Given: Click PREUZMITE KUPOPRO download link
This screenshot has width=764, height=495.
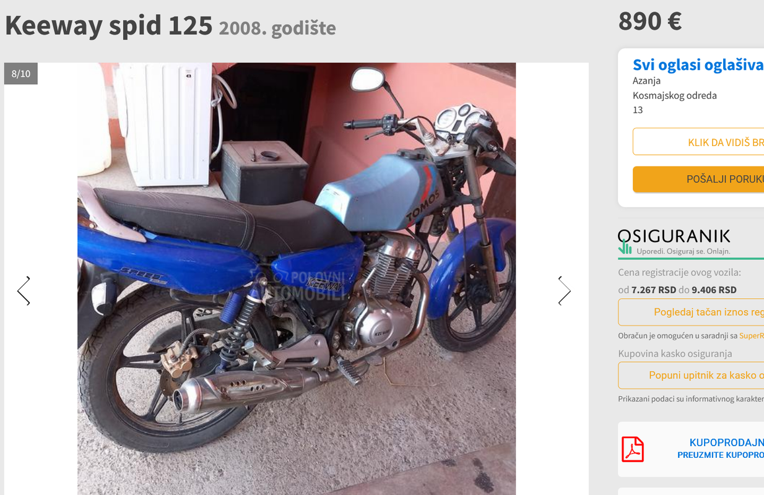Looking at the screenshot, I should coord(720,455).
